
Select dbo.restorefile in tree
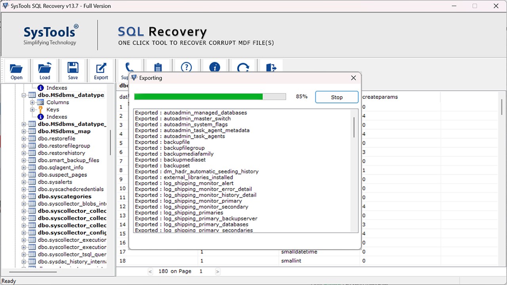(57, 139)
